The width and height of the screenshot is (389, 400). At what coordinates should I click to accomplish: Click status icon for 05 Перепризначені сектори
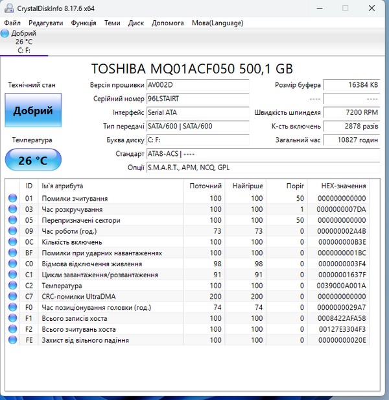pos(12,220)
